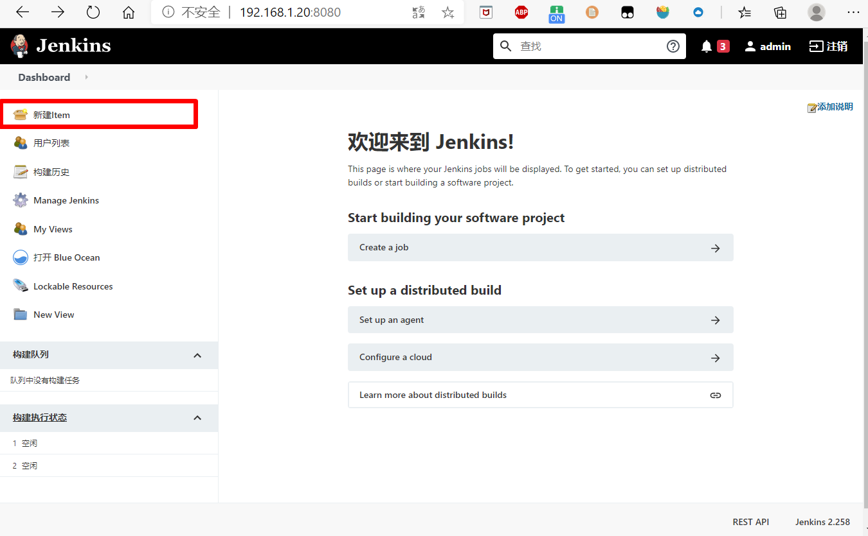The image size is (868, 536).
Task: Click the Create a job button
Action: 541,248
